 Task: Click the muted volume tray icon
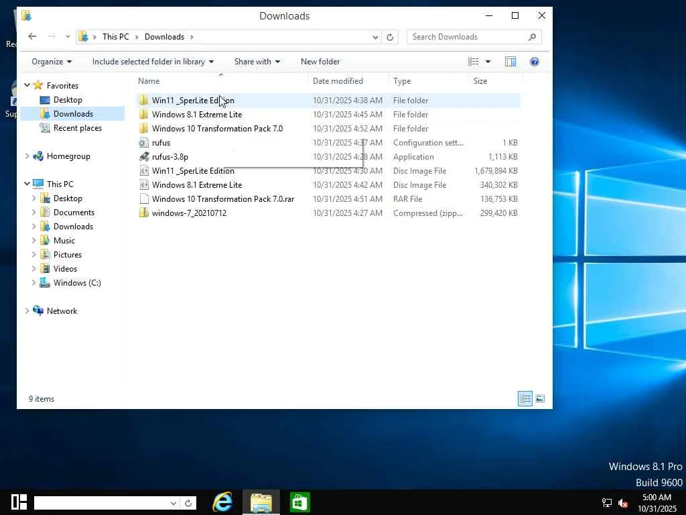tap(623, 503)
